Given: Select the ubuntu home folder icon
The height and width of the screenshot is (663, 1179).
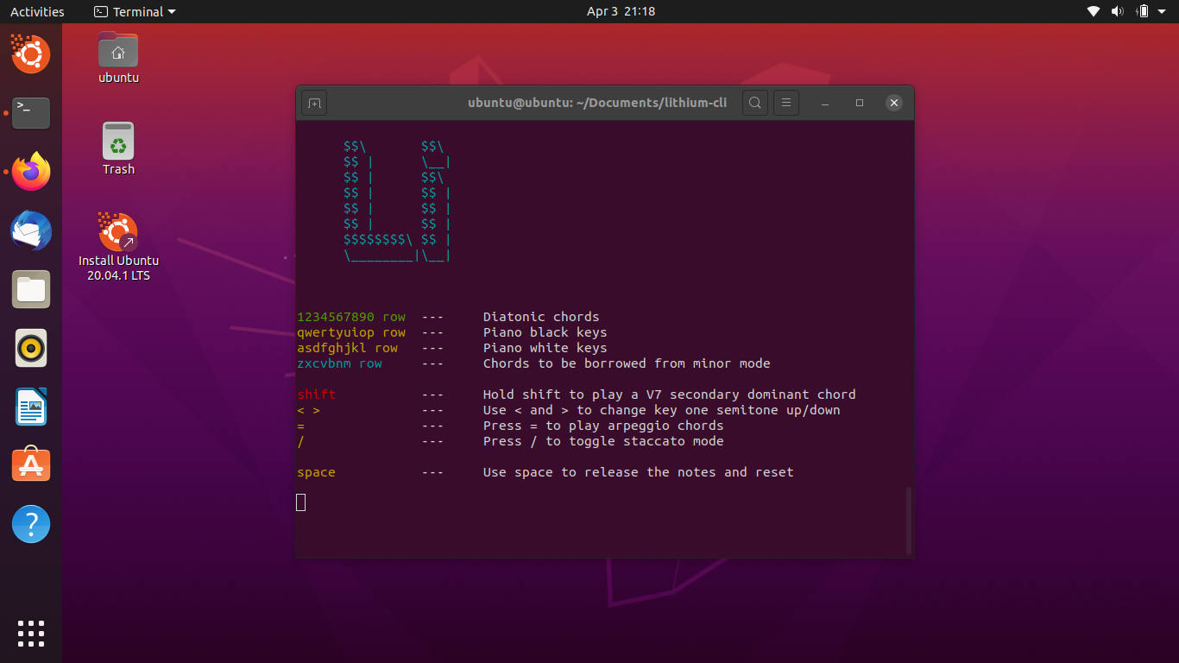Looking at the screenshot, I should point(118,57).
